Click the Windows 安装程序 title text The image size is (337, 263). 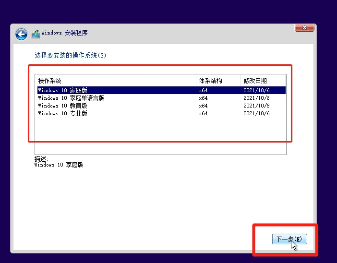(64, 33)
